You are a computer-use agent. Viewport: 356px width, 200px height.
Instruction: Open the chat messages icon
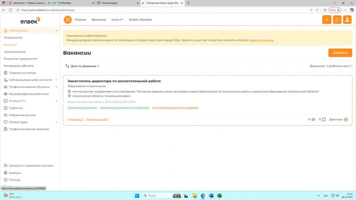pos(337,20)
